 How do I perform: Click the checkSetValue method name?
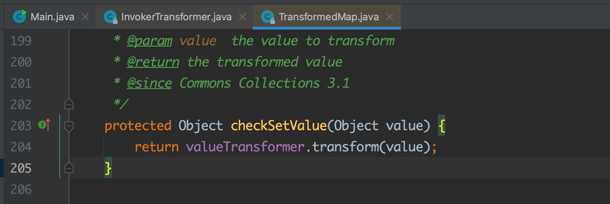[279, 126]
